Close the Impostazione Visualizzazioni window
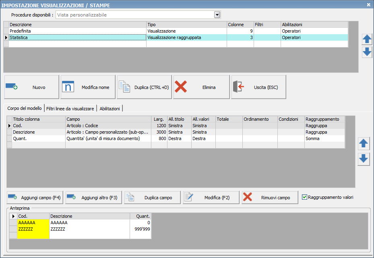The height and width of the screenshot is (258, 374). (368, 5)
